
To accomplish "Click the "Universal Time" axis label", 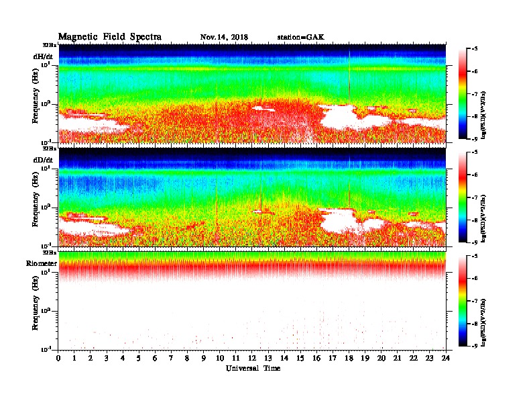I will coord(253,368).
